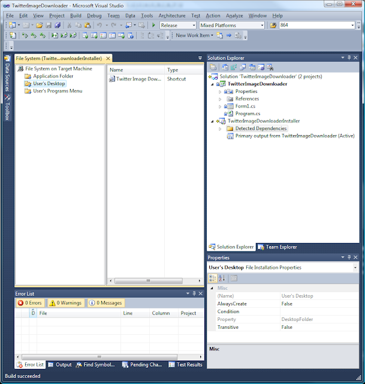365x384 pixels.
Task: Click the Condition property field
Action: tap(319, 311)
